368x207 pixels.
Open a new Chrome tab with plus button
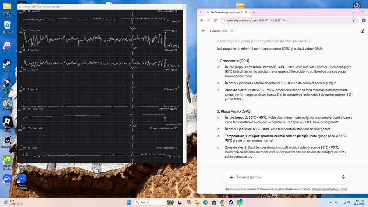[x=253, y=12]
